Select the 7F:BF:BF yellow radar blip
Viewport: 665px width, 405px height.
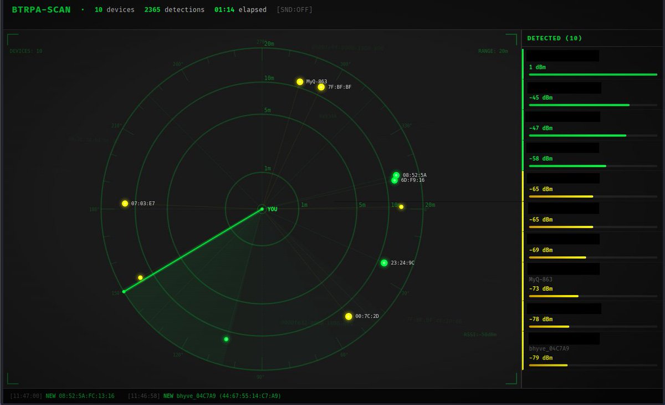pyautogui.click(x=321, y=87)
